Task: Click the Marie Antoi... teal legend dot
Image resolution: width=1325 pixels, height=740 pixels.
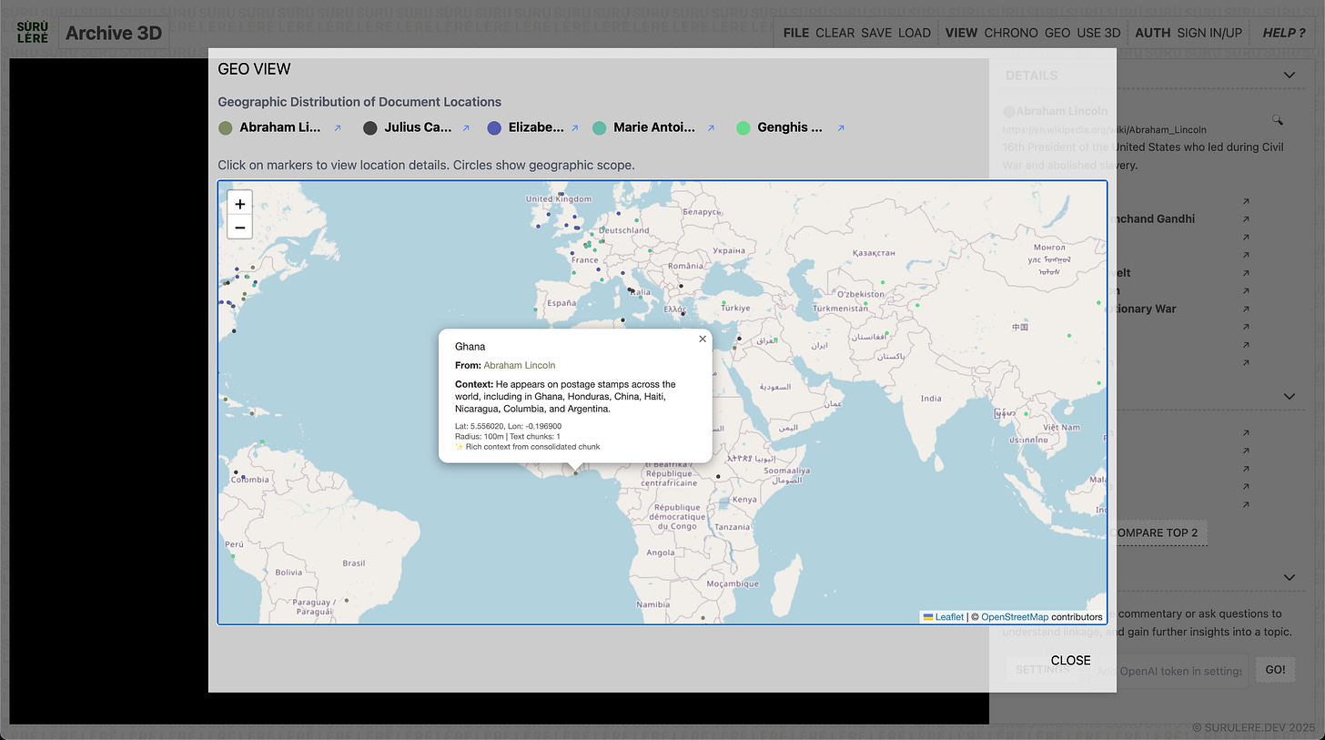Action: [599, 128]
